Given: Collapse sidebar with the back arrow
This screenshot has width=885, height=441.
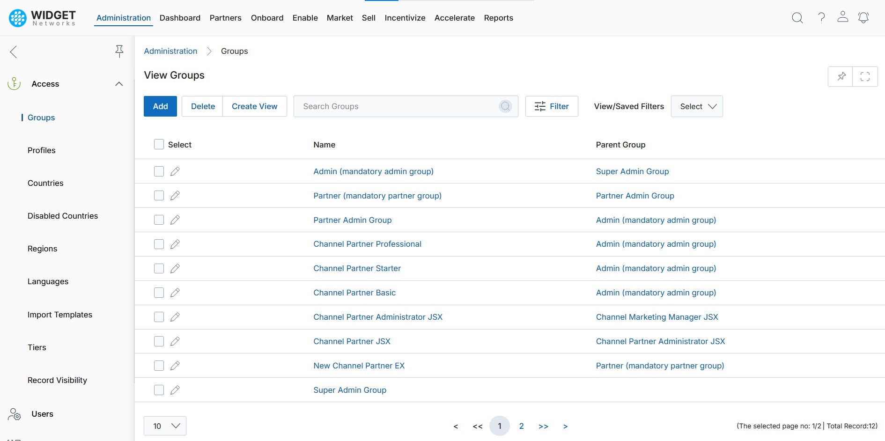Looking at the screenshot, I should click(x=14, y=51).
